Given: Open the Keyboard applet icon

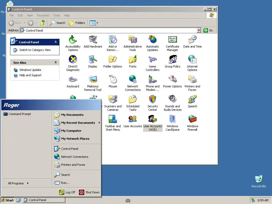Looking at the screenshot, I should pyautogui.click(x=73, y=82).
